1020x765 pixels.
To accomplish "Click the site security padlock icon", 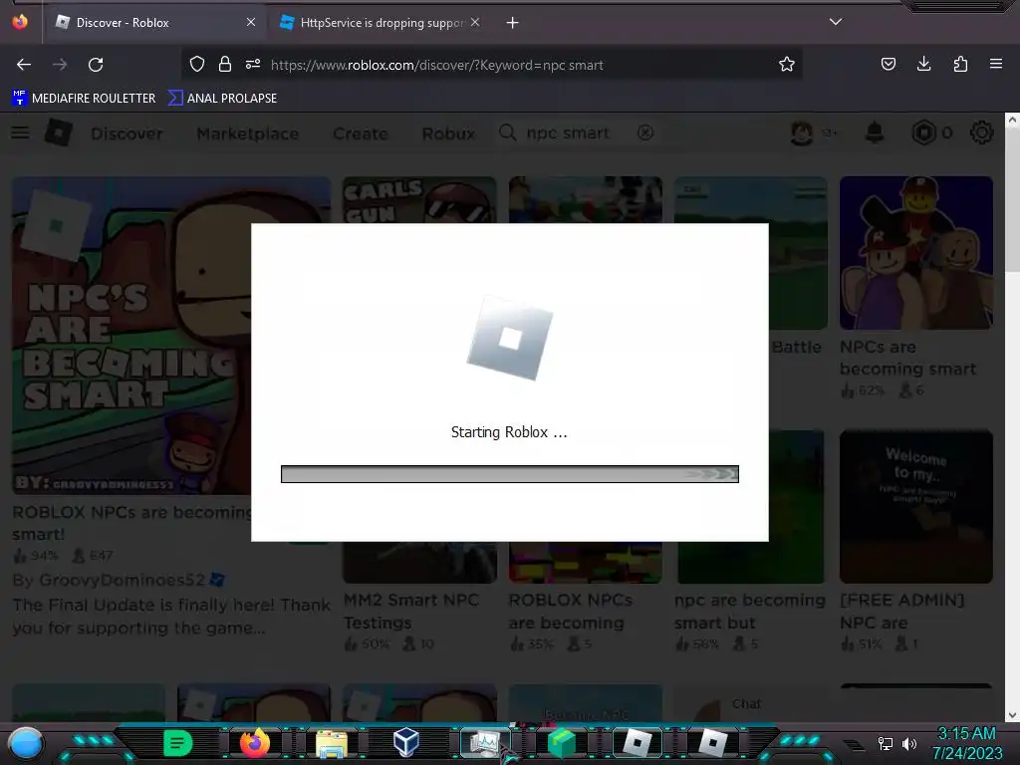I will point(225,64).
